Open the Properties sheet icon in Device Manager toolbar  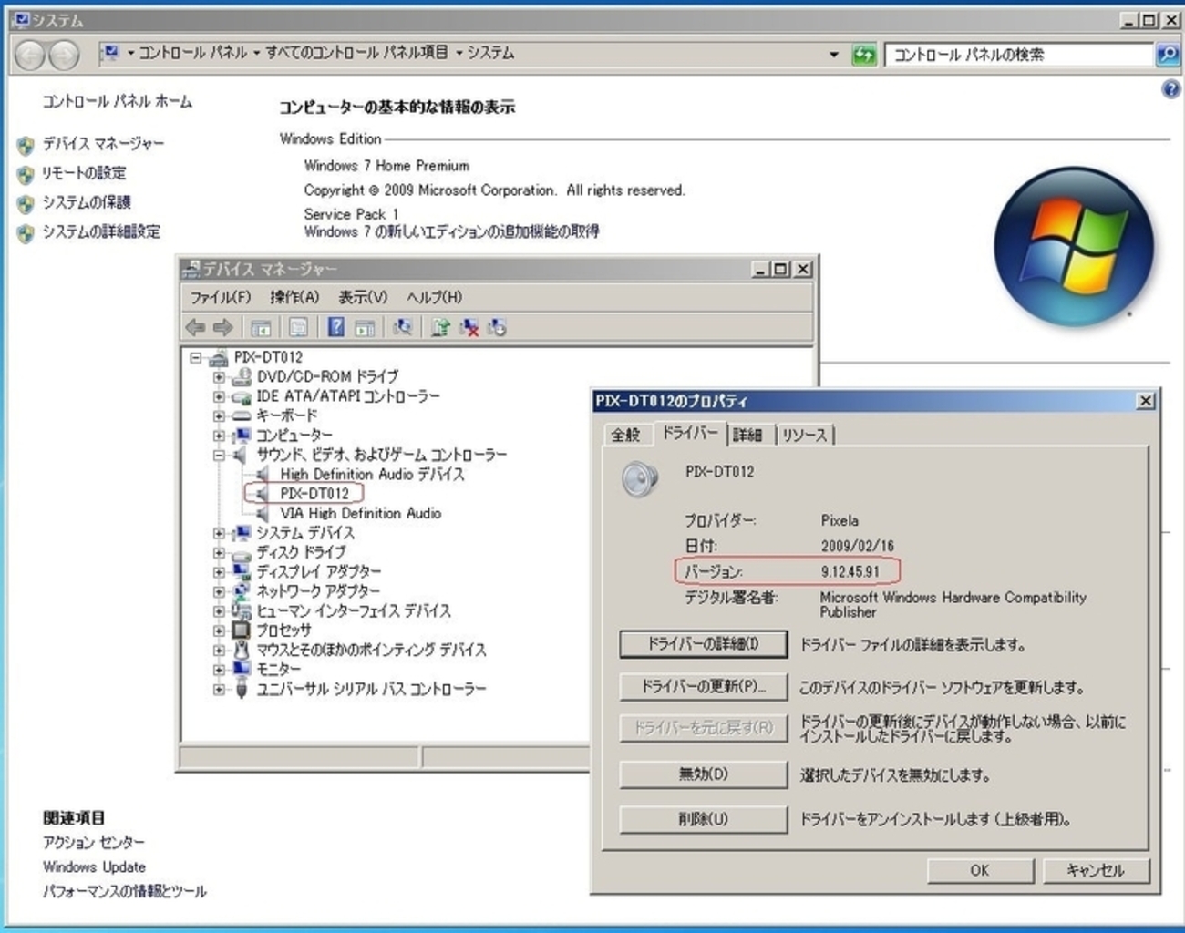pos(298,327)
